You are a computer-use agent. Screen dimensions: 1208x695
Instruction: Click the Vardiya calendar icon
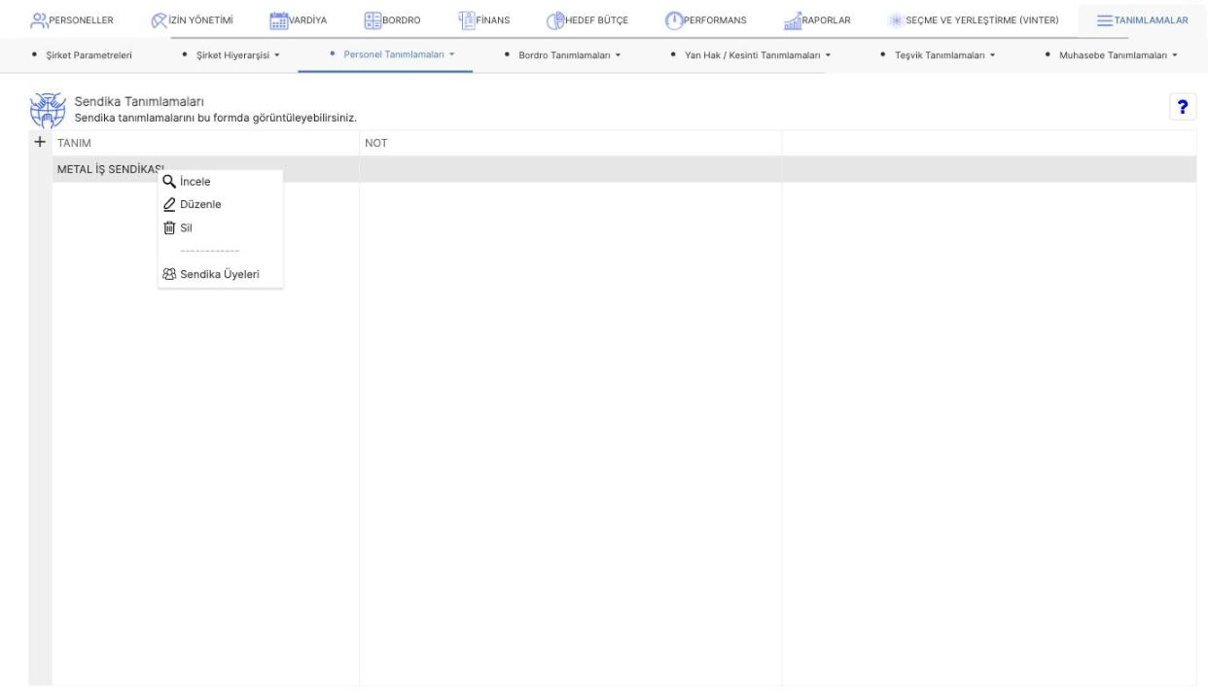tap(278, 20)
